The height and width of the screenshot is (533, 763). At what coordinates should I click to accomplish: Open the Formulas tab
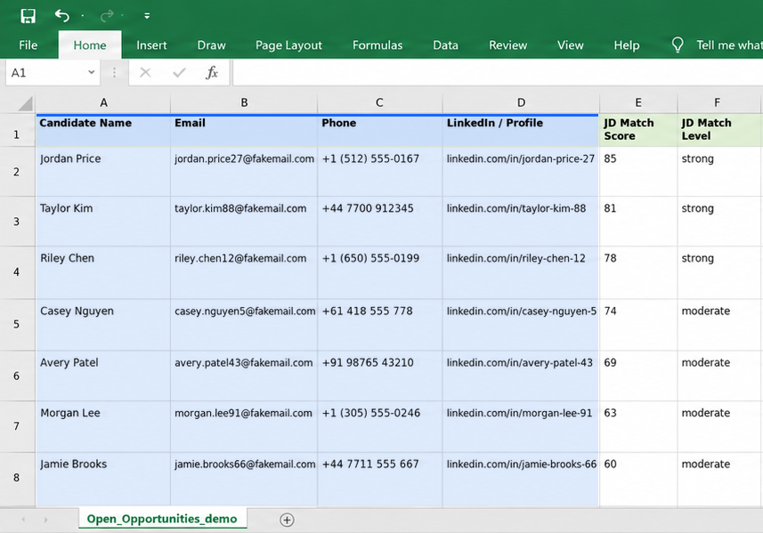click(x=377, y=45)
